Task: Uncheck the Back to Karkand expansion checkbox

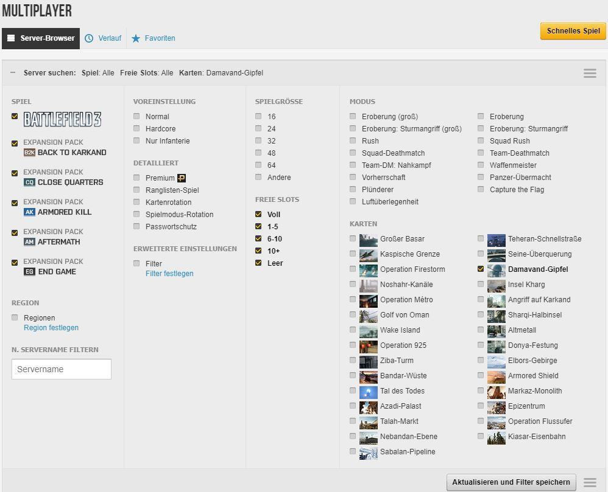Action: click(15, 144)
